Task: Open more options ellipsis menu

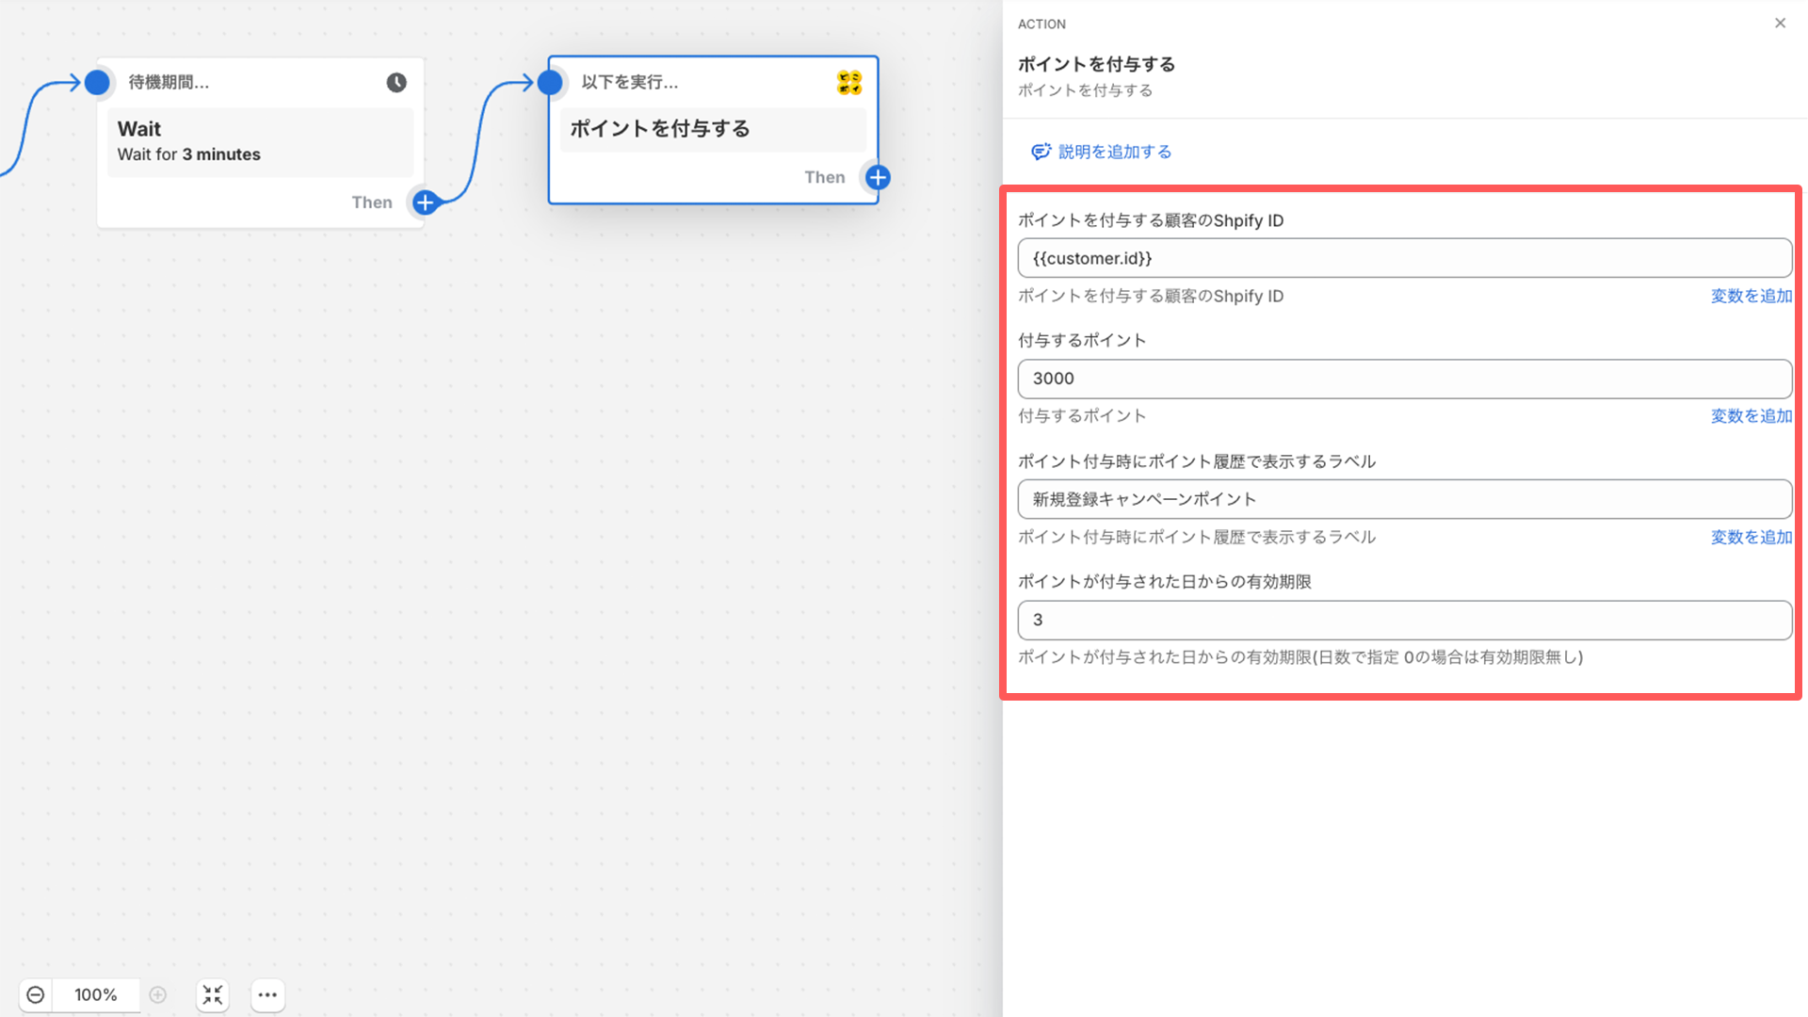Action: tap(267, 994)
